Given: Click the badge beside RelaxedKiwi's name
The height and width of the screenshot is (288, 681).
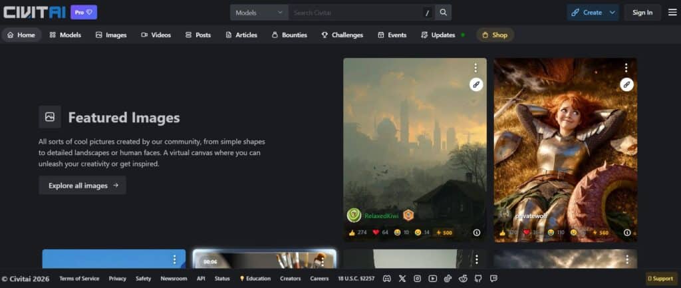Looking at the screenshot, I should click(408, 215).
